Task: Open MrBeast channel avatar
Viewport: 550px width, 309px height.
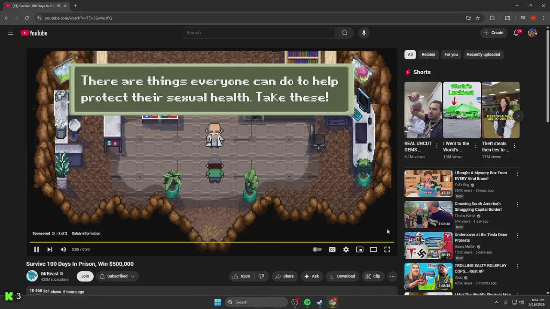Action: [x=32, y=276]
